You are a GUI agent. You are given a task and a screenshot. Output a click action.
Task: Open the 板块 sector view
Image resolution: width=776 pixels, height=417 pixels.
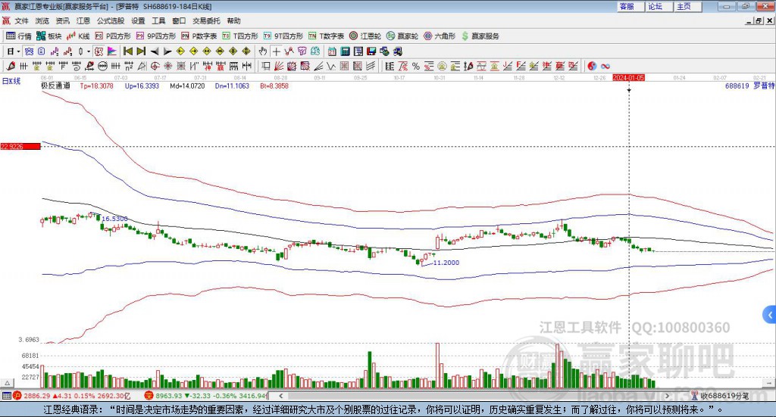[49, 36]
